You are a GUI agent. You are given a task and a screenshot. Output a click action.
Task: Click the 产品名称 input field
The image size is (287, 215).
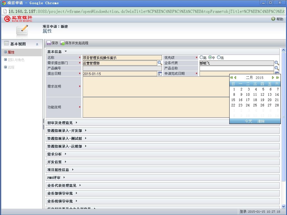(x=237, y=68)
